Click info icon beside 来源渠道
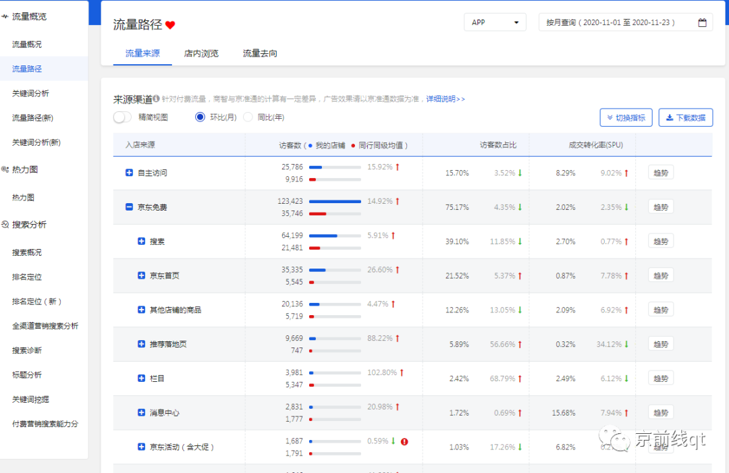This screenshot has width=729, height=473. [x=156, y=99]
